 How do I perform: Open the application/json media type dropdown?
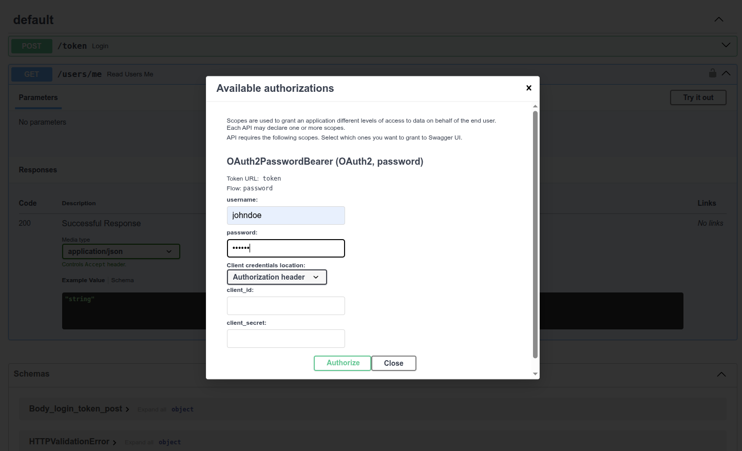pyautogui.click(x=121, y=251)
